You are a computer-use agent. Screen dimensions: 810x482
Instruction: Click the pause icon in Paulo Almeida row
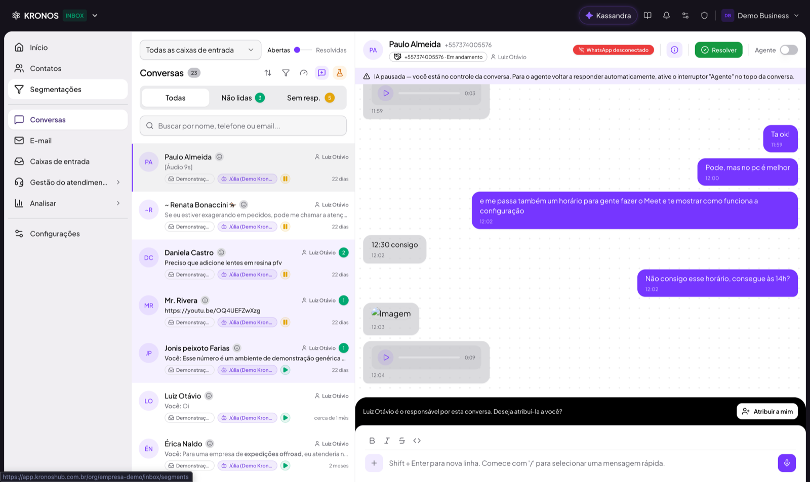[286, 179]
